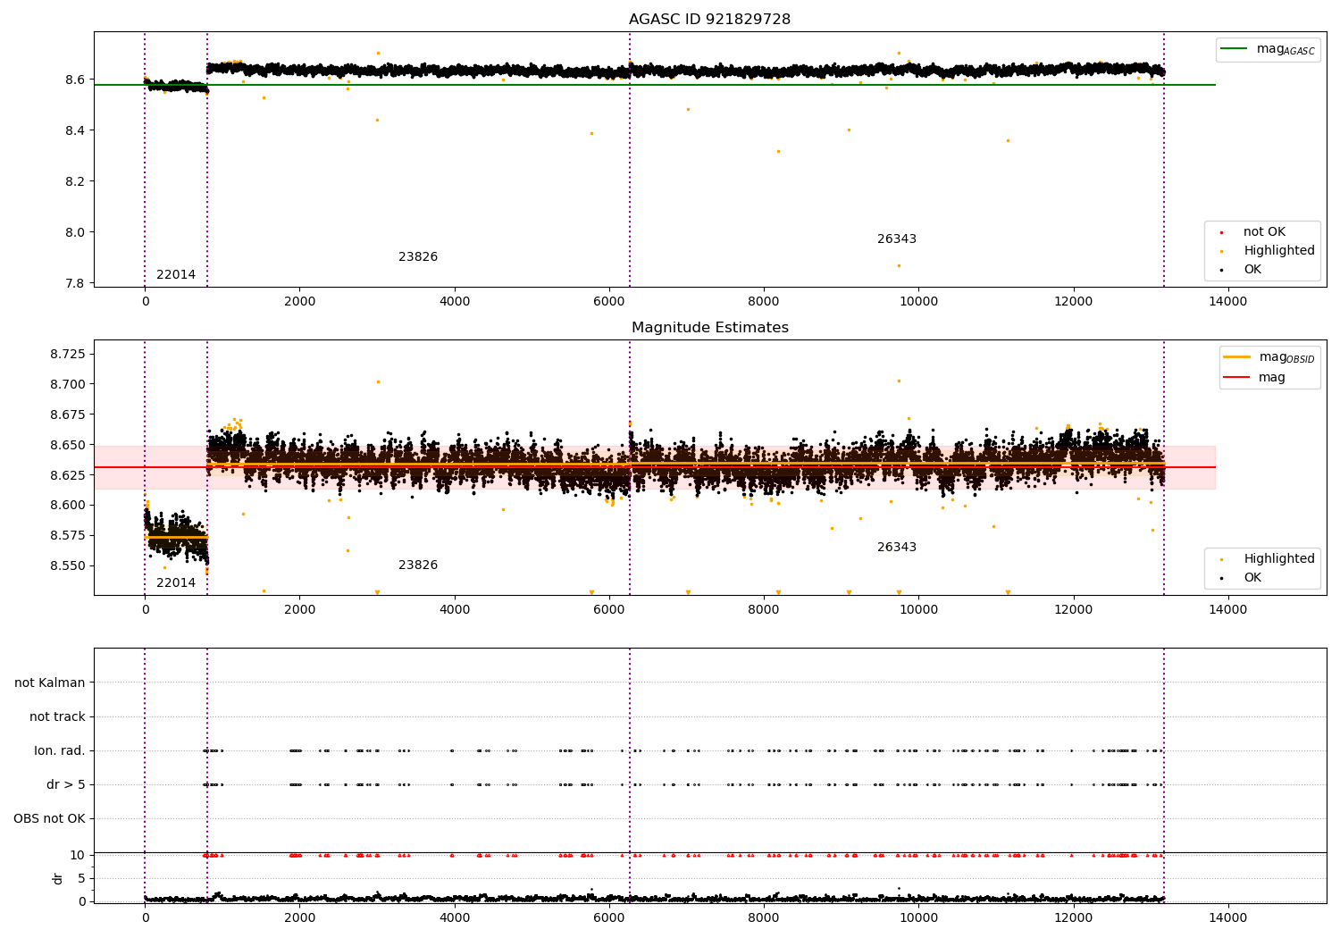
Task: Click the OK entry in top plot legend
Action: (1242, 270)
